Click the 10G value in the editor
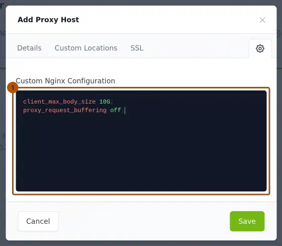The image size is (282, 246). pos(105,102)
